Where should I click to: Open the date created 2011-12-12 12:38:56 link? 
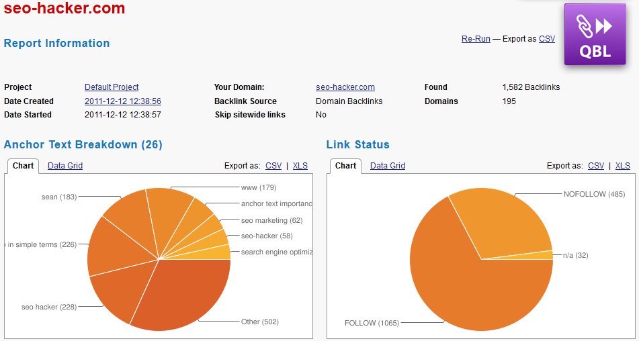(x=122, y=101)
